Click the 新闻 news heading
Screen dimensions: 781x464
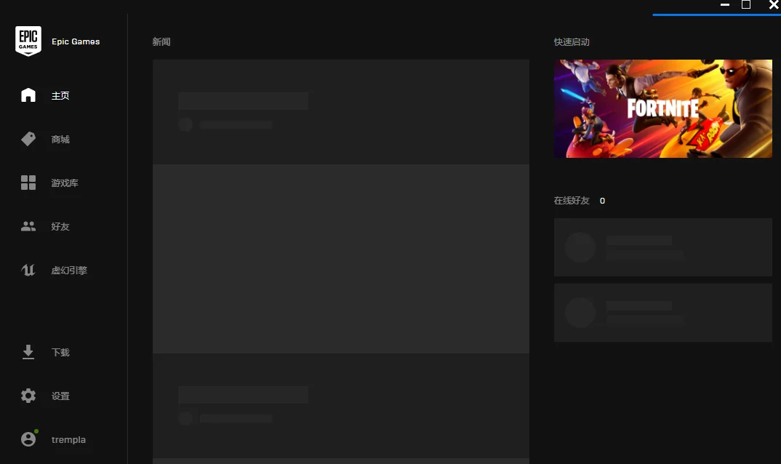(161, 42)
